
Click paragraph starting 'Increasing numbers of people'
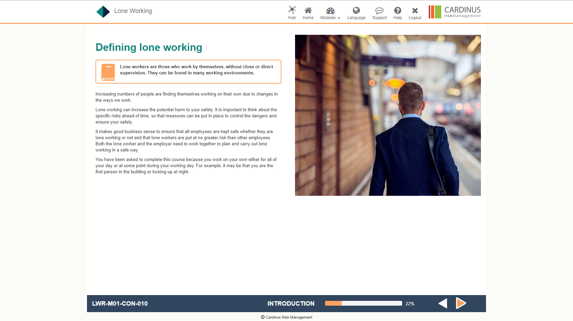pos(187,97)
